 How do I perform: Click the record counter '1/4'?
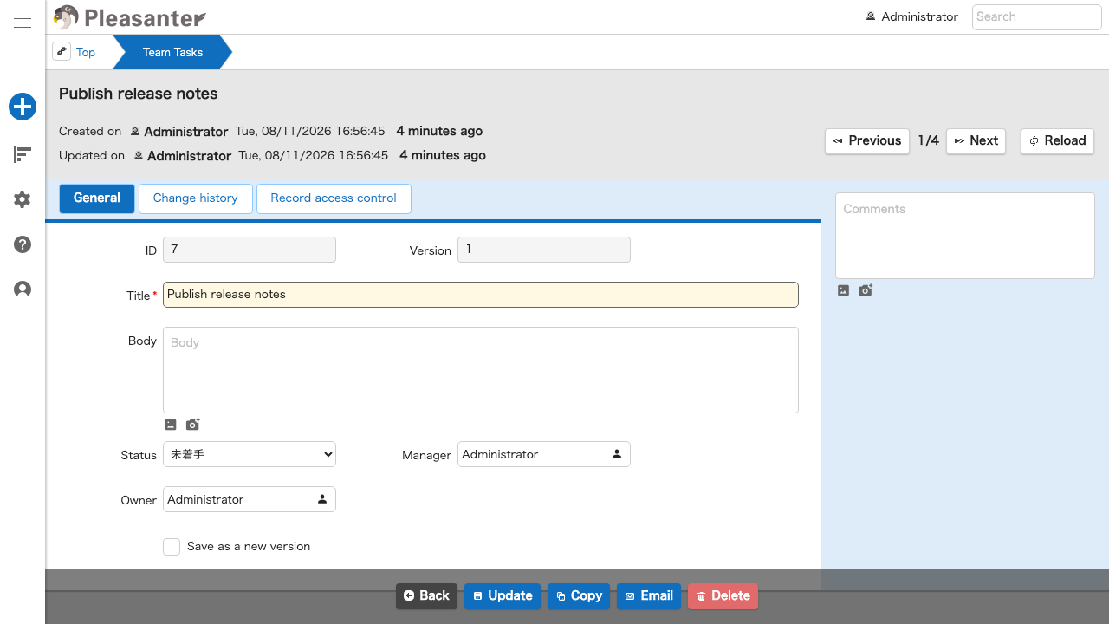pos(928,140)
